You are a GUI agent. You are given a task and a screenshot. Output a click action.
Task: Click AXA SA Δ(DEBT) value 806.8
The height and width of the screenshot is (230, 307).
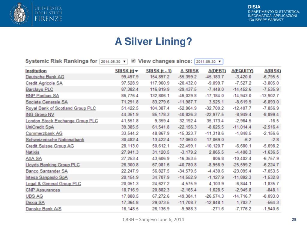[x=218, y=158]
